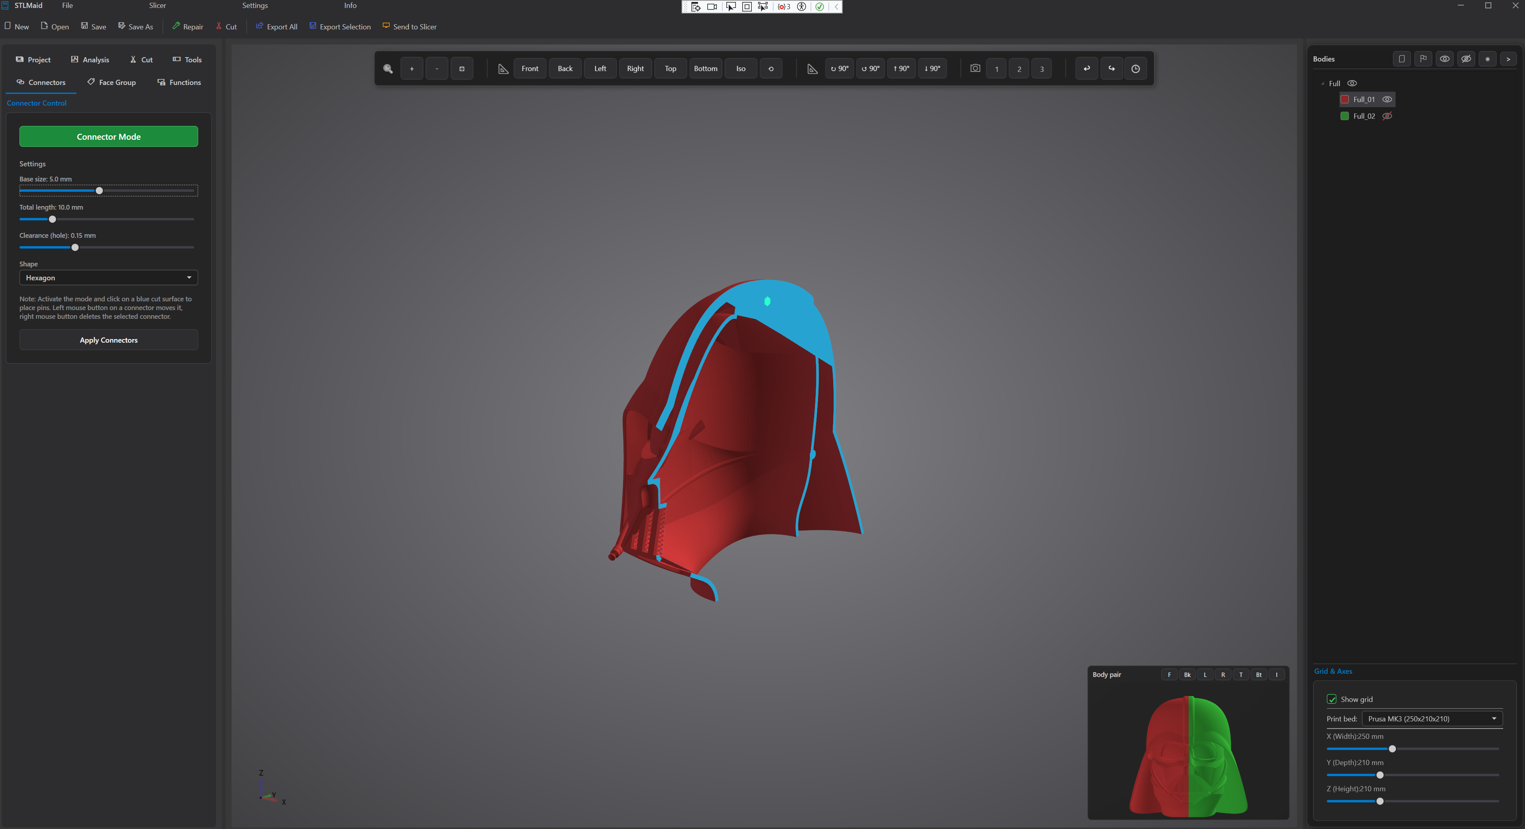Click the accessibility figure icon in debug toolbar
1525x829 pixels.
[x=801, y=6]
